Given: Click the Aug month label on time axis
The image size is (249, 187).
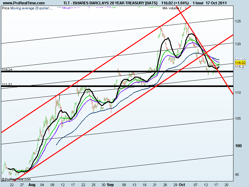Looking at the screenshot, I should pos(32,185).
